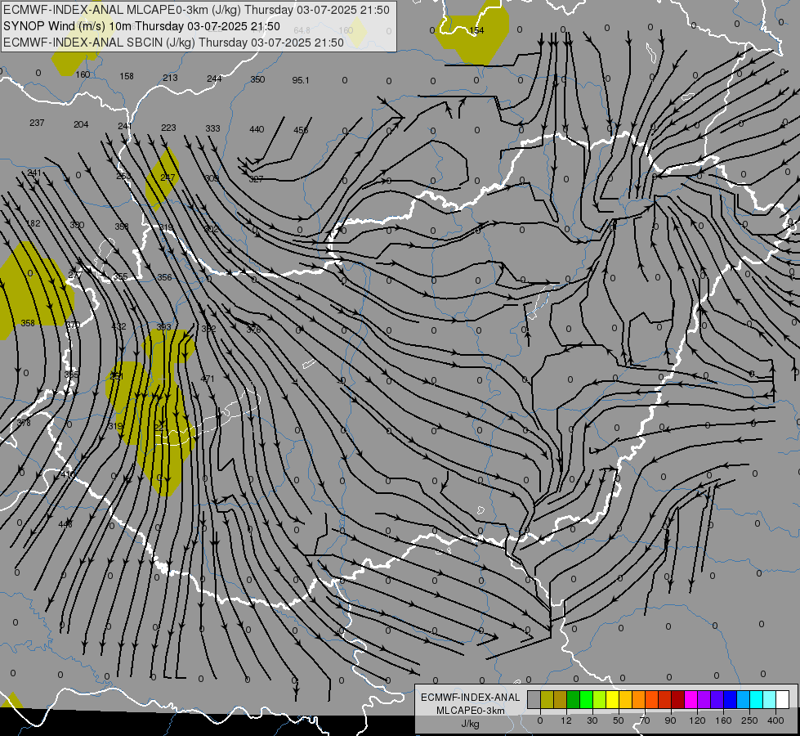Image resolution: width=800 pixels, height=736 pixels.
Task: Click the map value 182
Action: pos(34,224)
